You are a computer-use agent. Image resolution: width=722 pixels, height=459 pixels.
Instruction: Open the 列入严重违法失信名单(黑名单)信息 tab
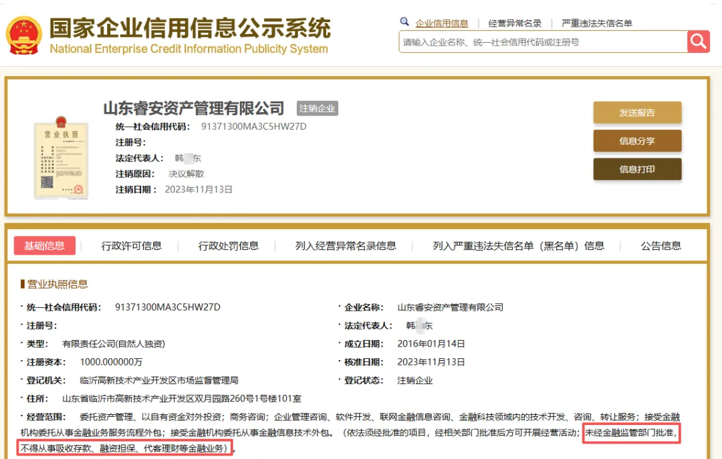coord(519,246)
